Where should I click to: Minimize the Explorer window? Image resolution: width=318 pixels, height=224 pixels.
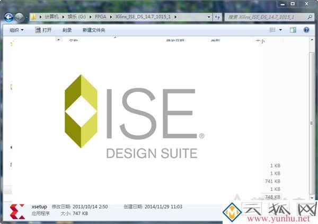click(282, 4)
